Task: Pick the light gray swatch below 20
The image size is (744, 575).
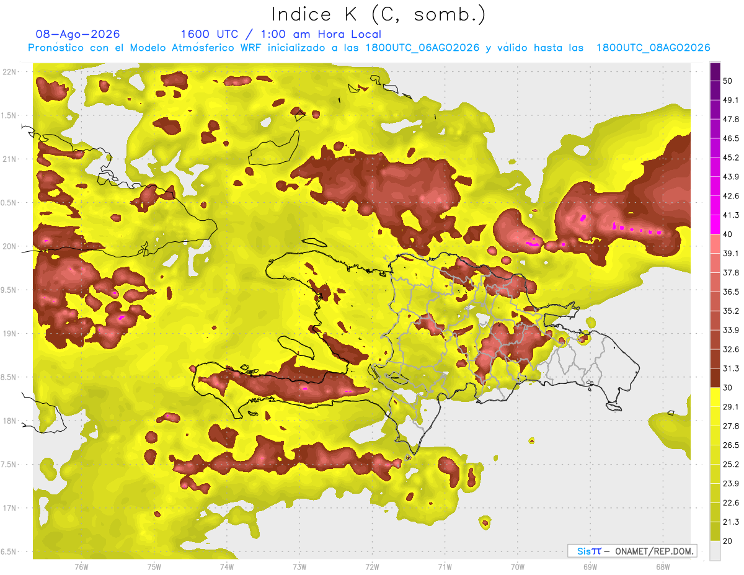Action: tap(715, 550)
